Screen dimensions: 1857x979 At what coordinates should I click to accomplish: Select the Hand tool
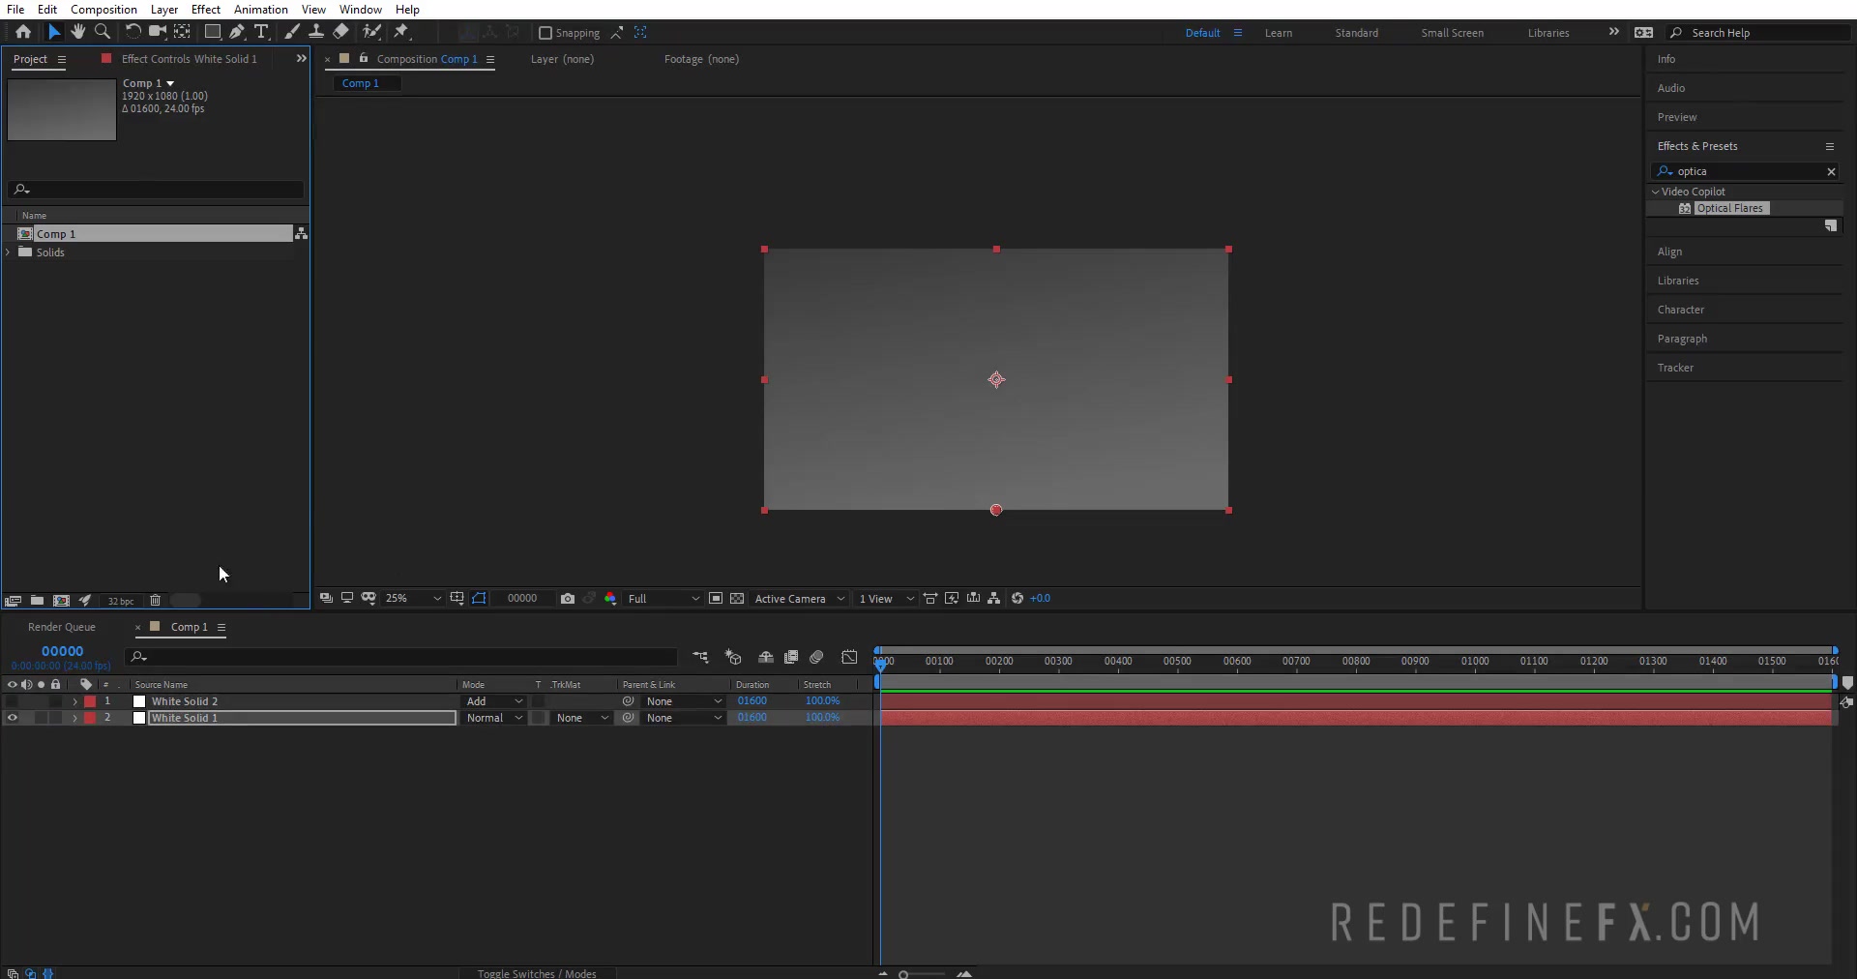point(78,32)
